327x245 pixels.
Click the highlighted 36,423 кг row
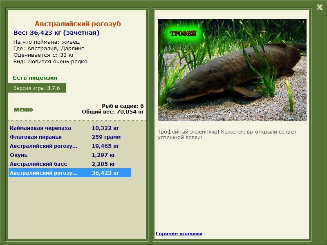(x=69, y=173)
